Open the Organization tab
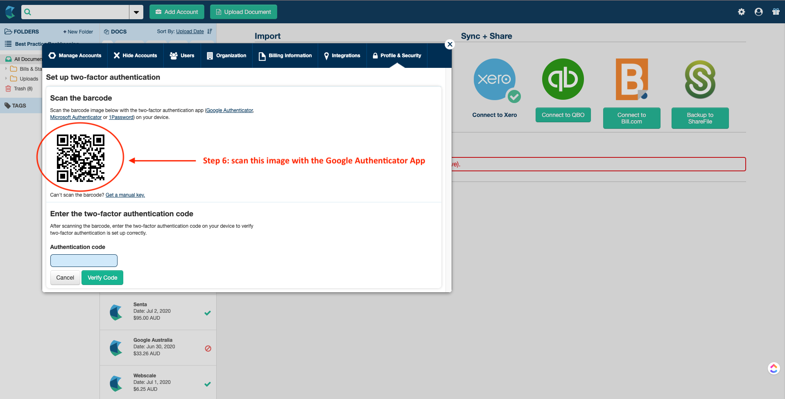This screenshot has height=399, width=785. point(227,56)
